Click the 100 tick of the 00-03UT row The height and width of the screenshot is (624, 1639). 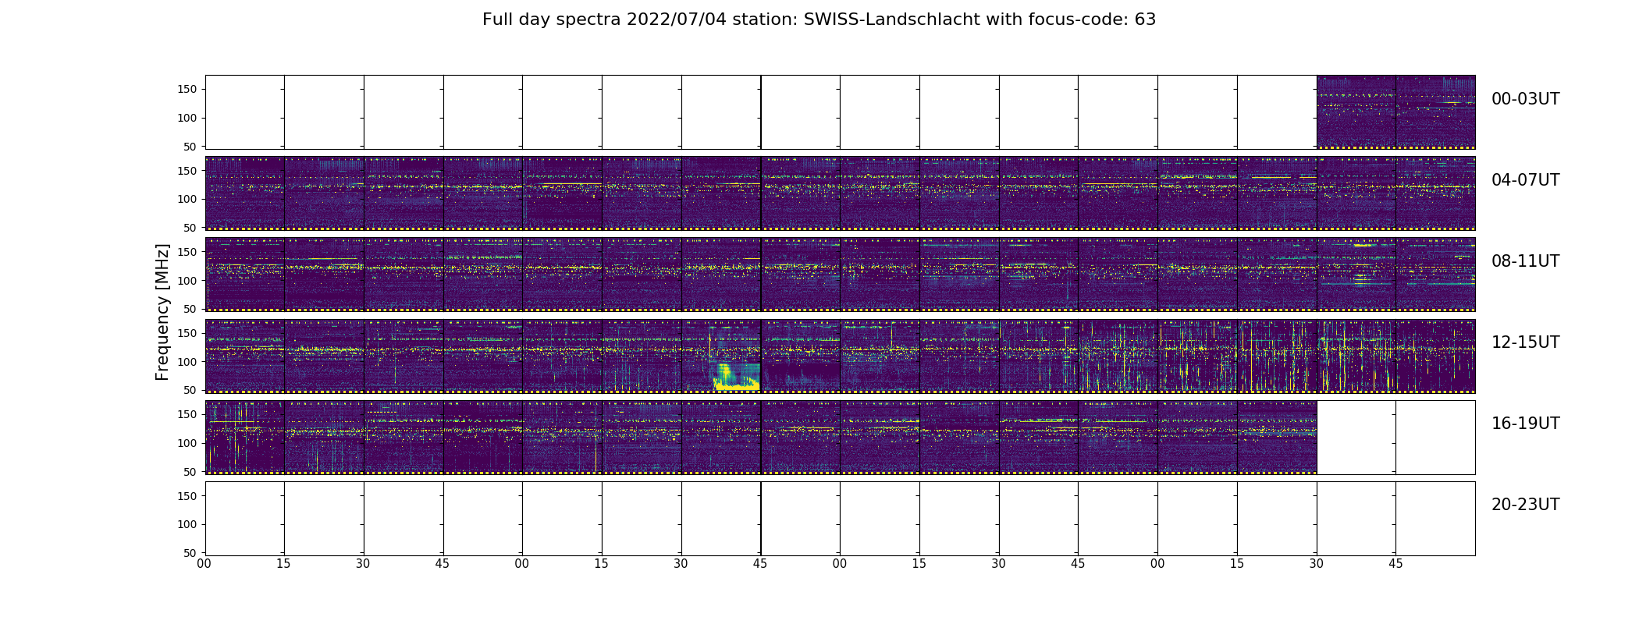click(x=187, y=119)
